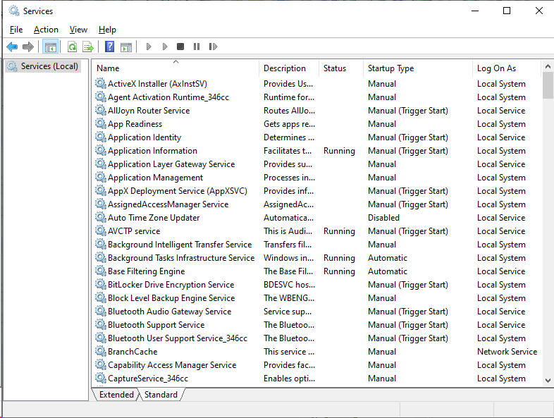Click the Refresh toolbar icon
554x418 pixels.
click(72, 47)
